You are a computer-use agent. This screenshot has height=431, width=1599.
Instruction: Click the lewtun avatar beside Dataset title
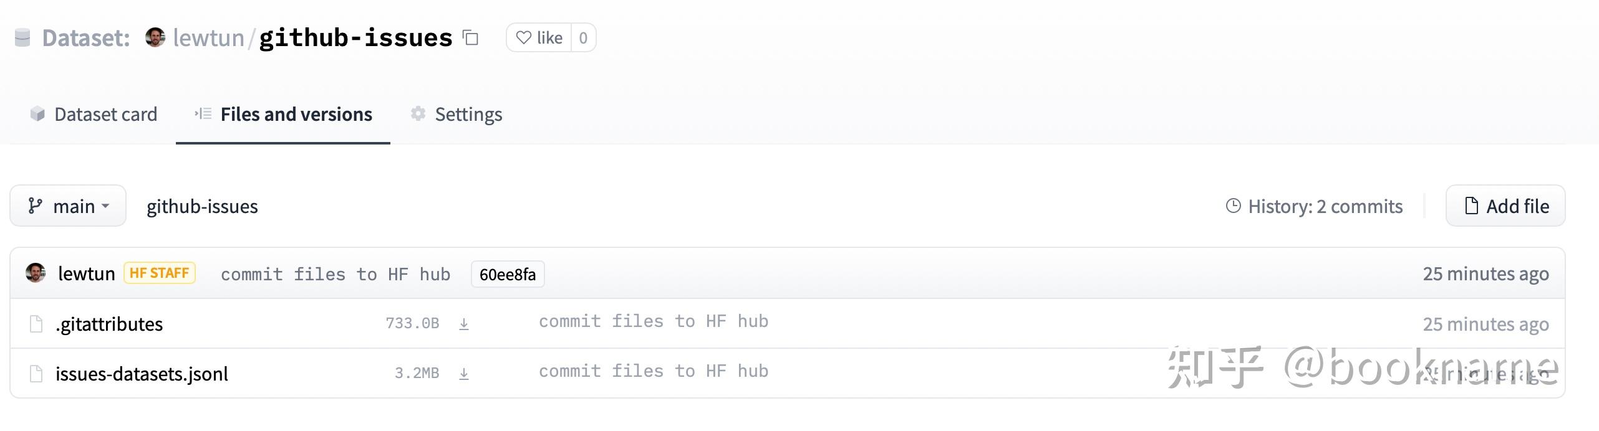pos(155,37)
